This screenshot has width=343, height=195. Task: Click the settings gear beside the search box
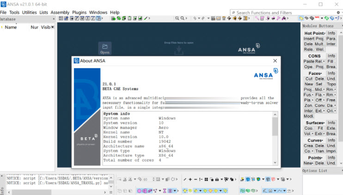(337, 12)
